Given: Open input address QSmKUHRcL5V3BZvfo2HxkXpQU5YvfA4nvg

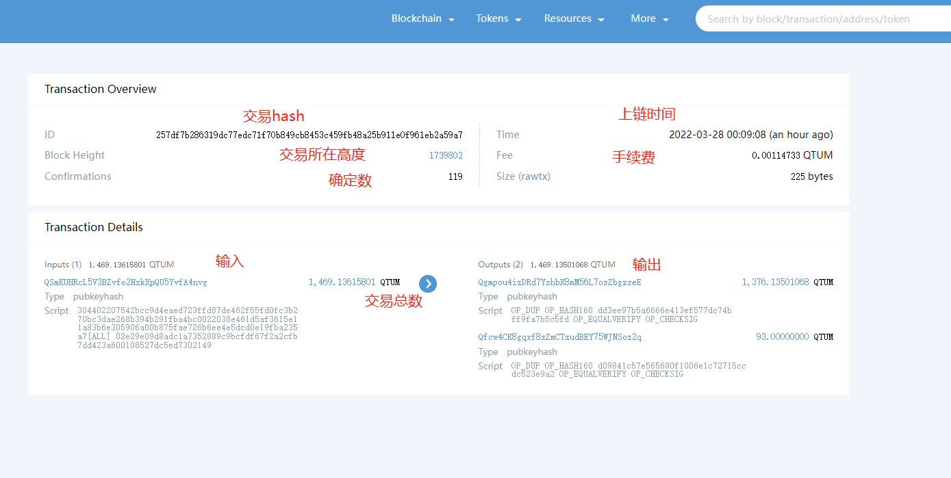Looking at the screenshot, I should 125,282.
